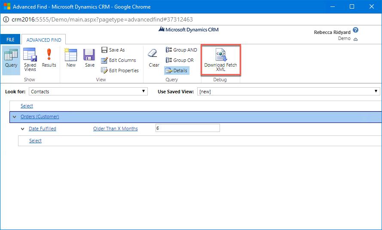Download Fetch XML
Viewport: 382px width, 230px height.
click(x=221, y=60)
